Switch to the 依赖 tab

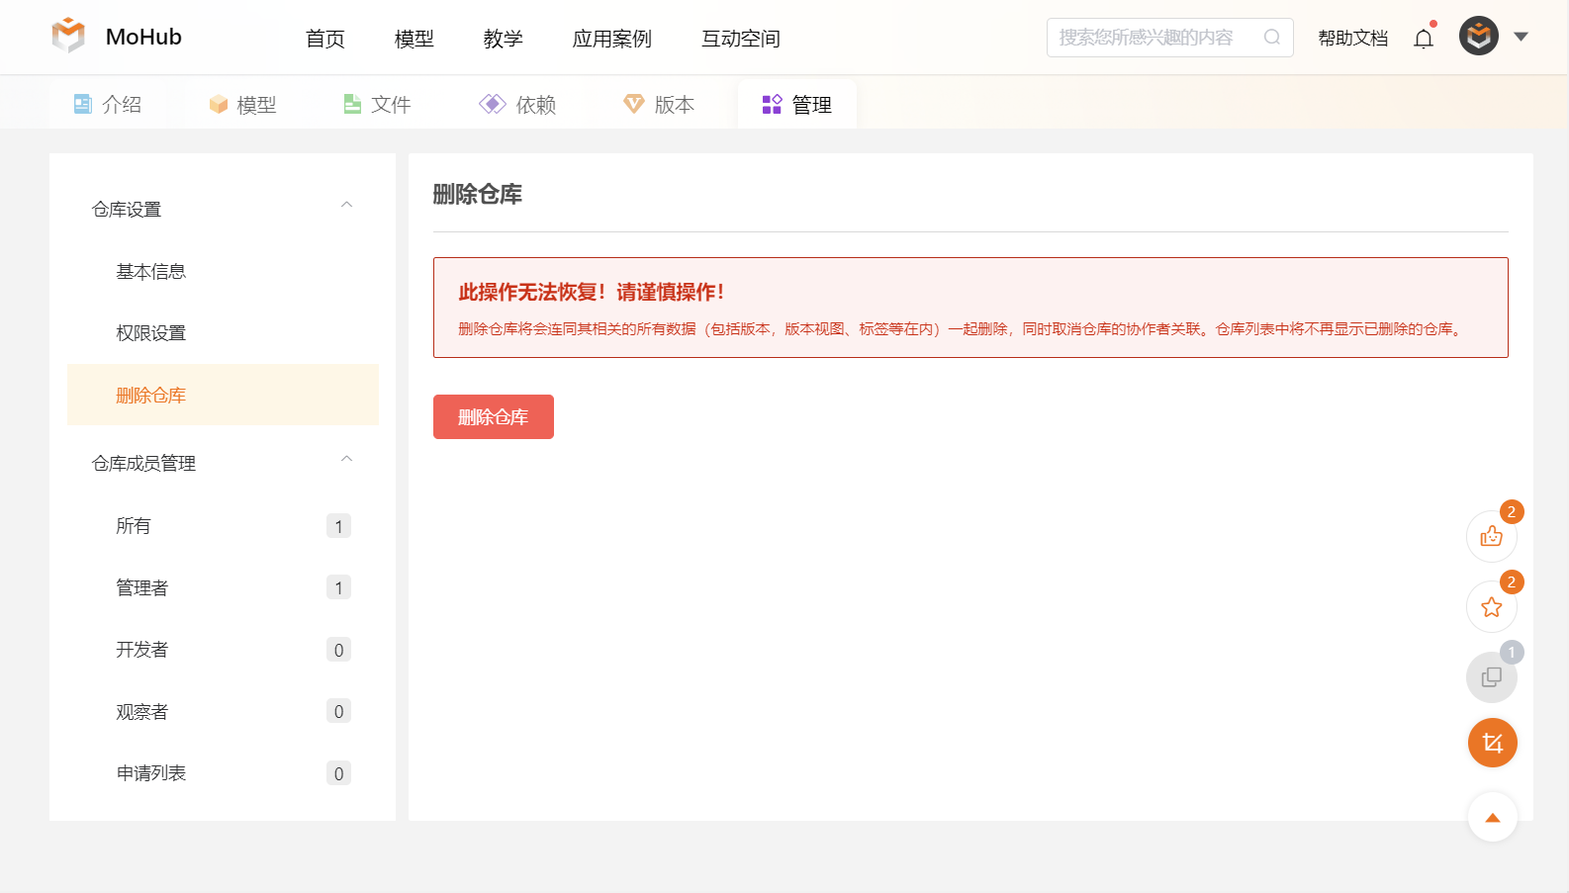(x=517, y=104)
